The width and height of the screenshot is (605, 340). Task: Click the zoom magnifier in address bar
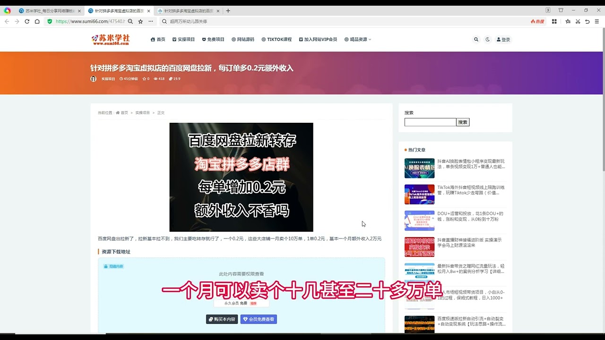coord(130,21)
